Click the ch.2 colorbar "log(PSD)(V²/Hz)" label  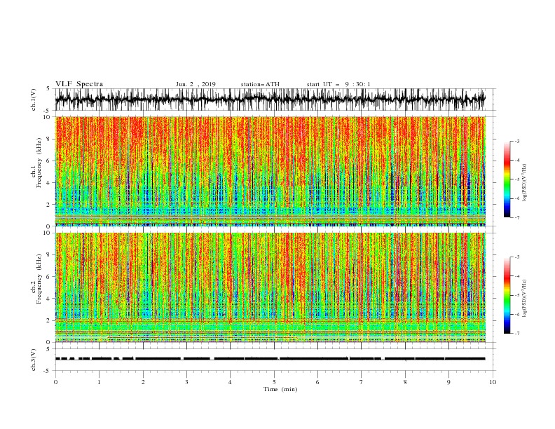525,299
